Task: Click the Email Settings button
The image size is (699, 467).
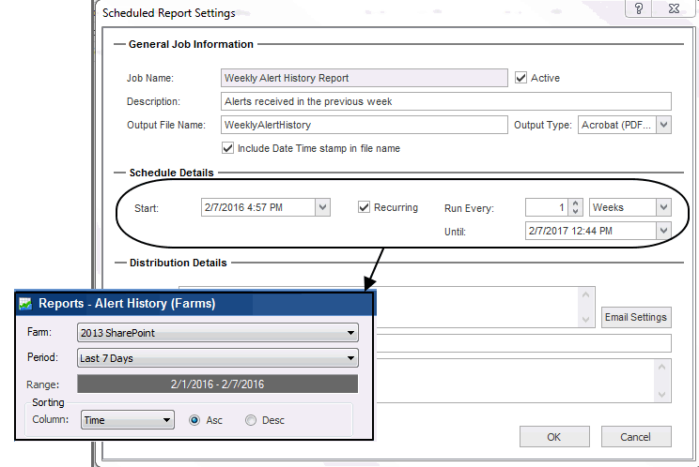Action: (636, 317)
